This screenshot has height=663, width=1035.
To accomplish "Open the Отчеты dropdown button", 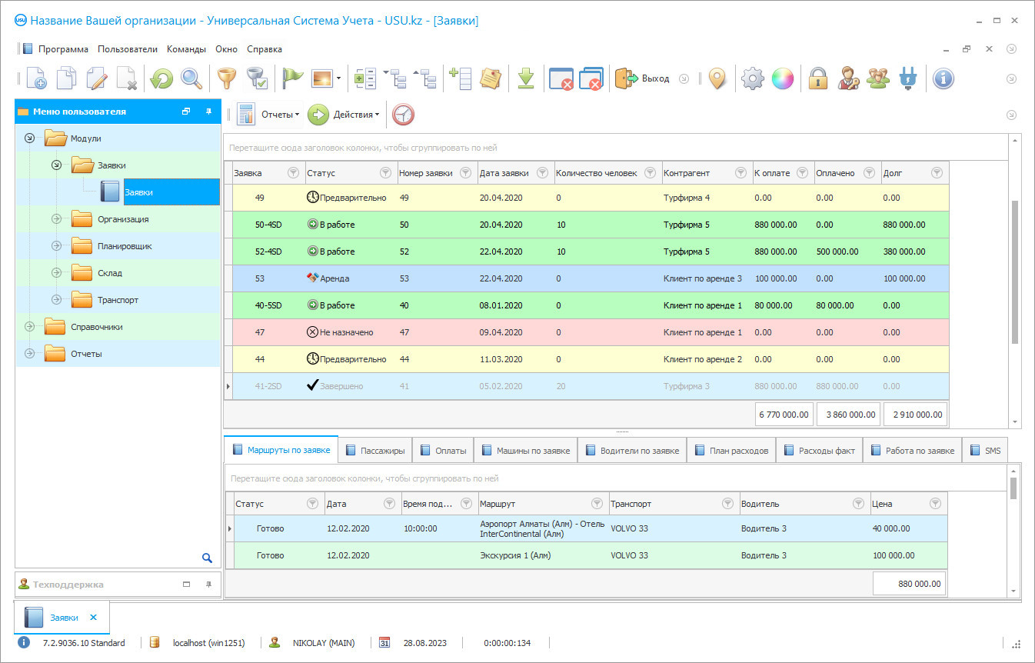I will (x=268, y=115).
